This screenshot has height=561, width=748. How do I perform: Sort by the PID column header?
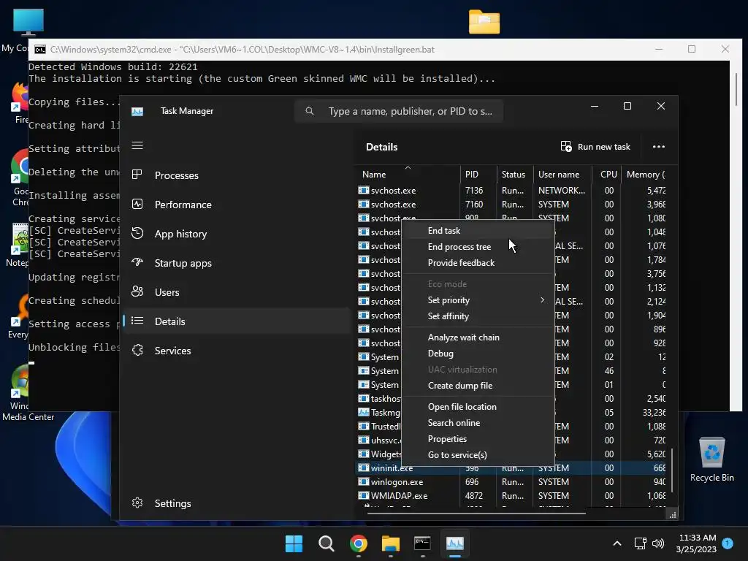coord(478,175)
